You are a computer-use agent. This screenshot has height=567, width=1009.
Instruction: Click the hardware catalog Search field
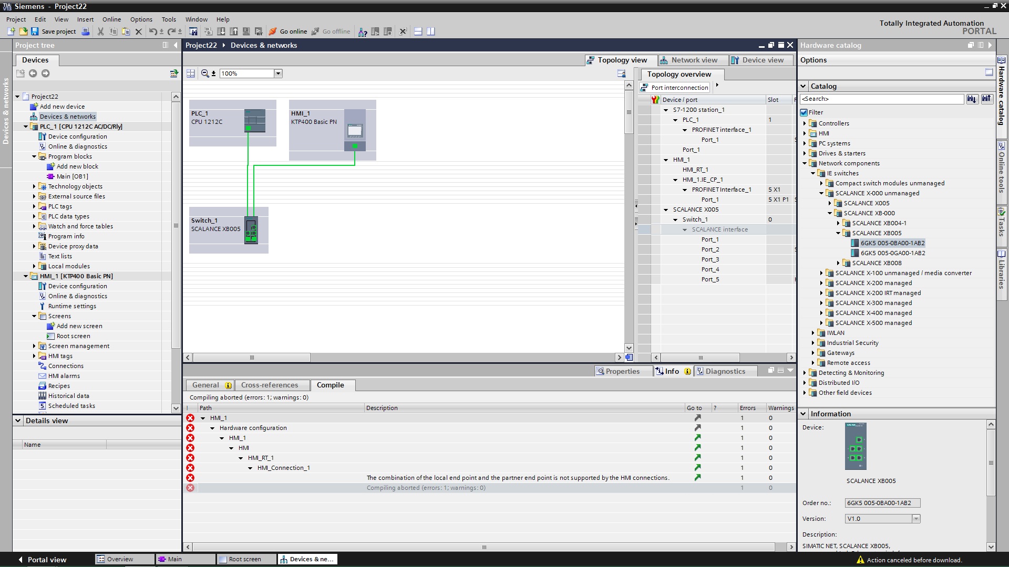pos(882,99)
